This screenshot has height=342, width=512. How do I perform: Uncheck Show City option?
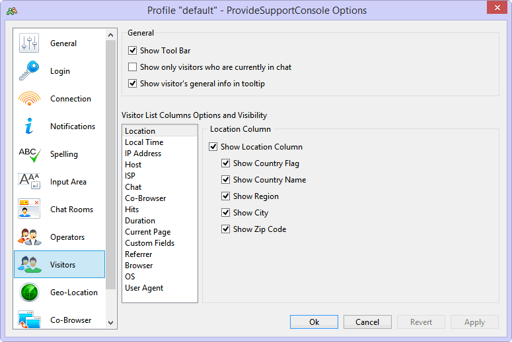226,213
